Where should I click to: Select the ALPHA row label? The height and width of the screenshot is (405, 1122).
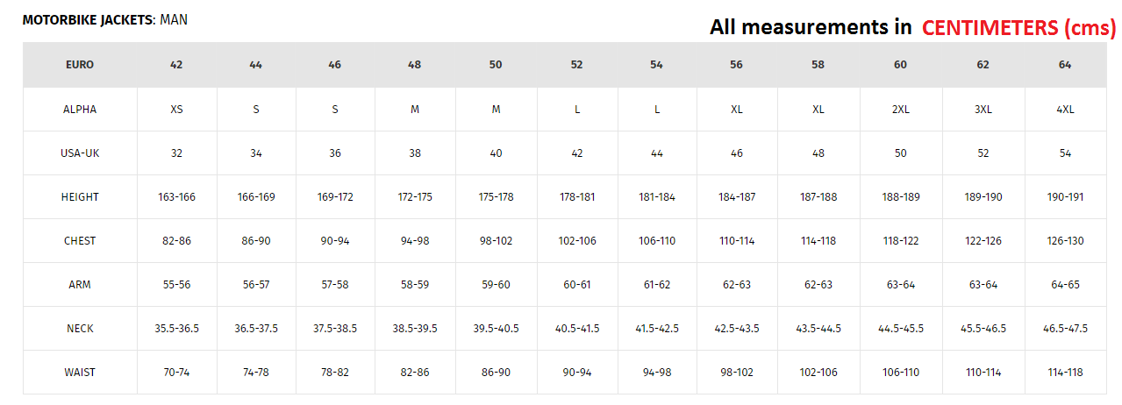(x=80, y=110)
